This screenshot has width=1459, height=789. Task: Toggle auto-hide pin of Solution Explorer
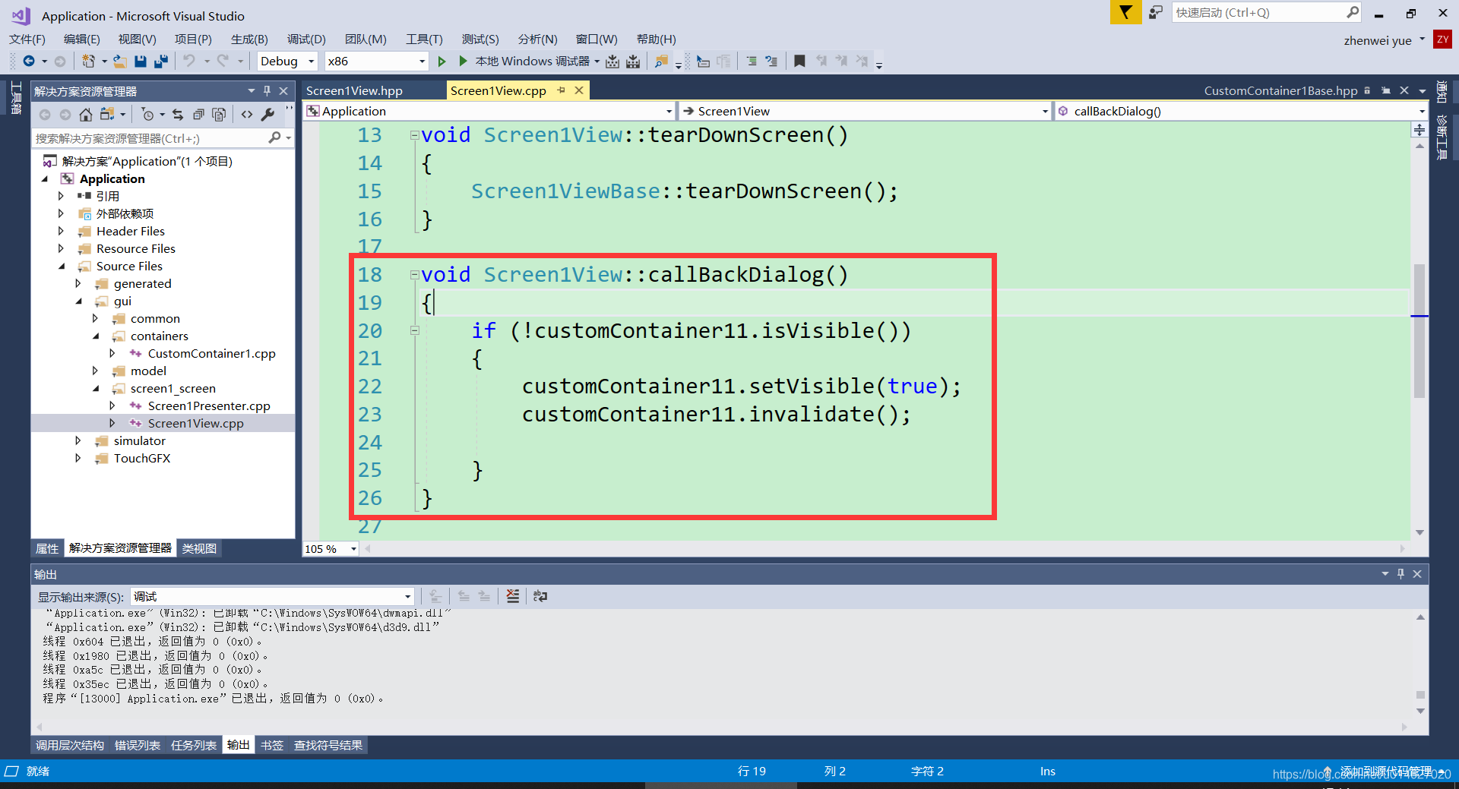(267, 91)
